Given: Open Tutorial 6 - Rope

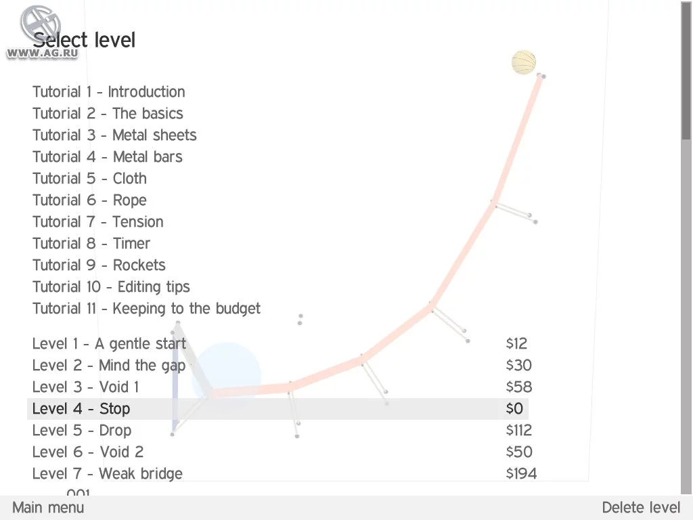Looking at the screenshot, I should pyautogui.click(x=89, y=200).
